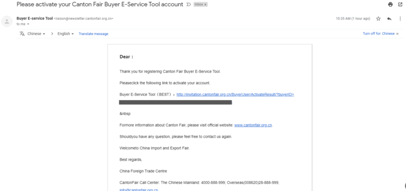Click the Inbox label tag

[x=199, y=5]
